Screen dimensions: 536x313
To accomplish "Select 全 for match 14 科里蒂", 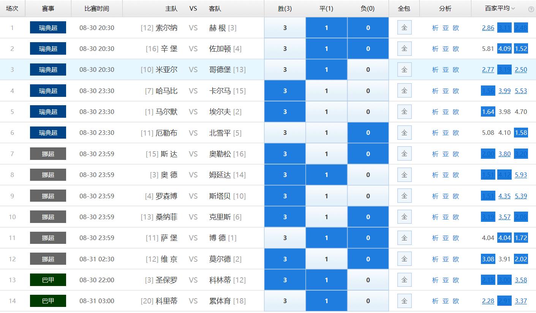I will point(404,301).
